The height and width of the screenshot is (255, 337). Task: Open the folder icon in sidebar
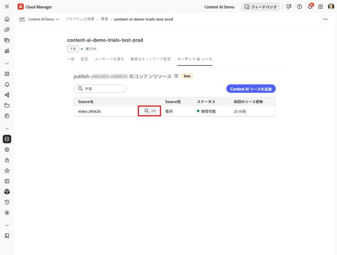pos(7,105)
